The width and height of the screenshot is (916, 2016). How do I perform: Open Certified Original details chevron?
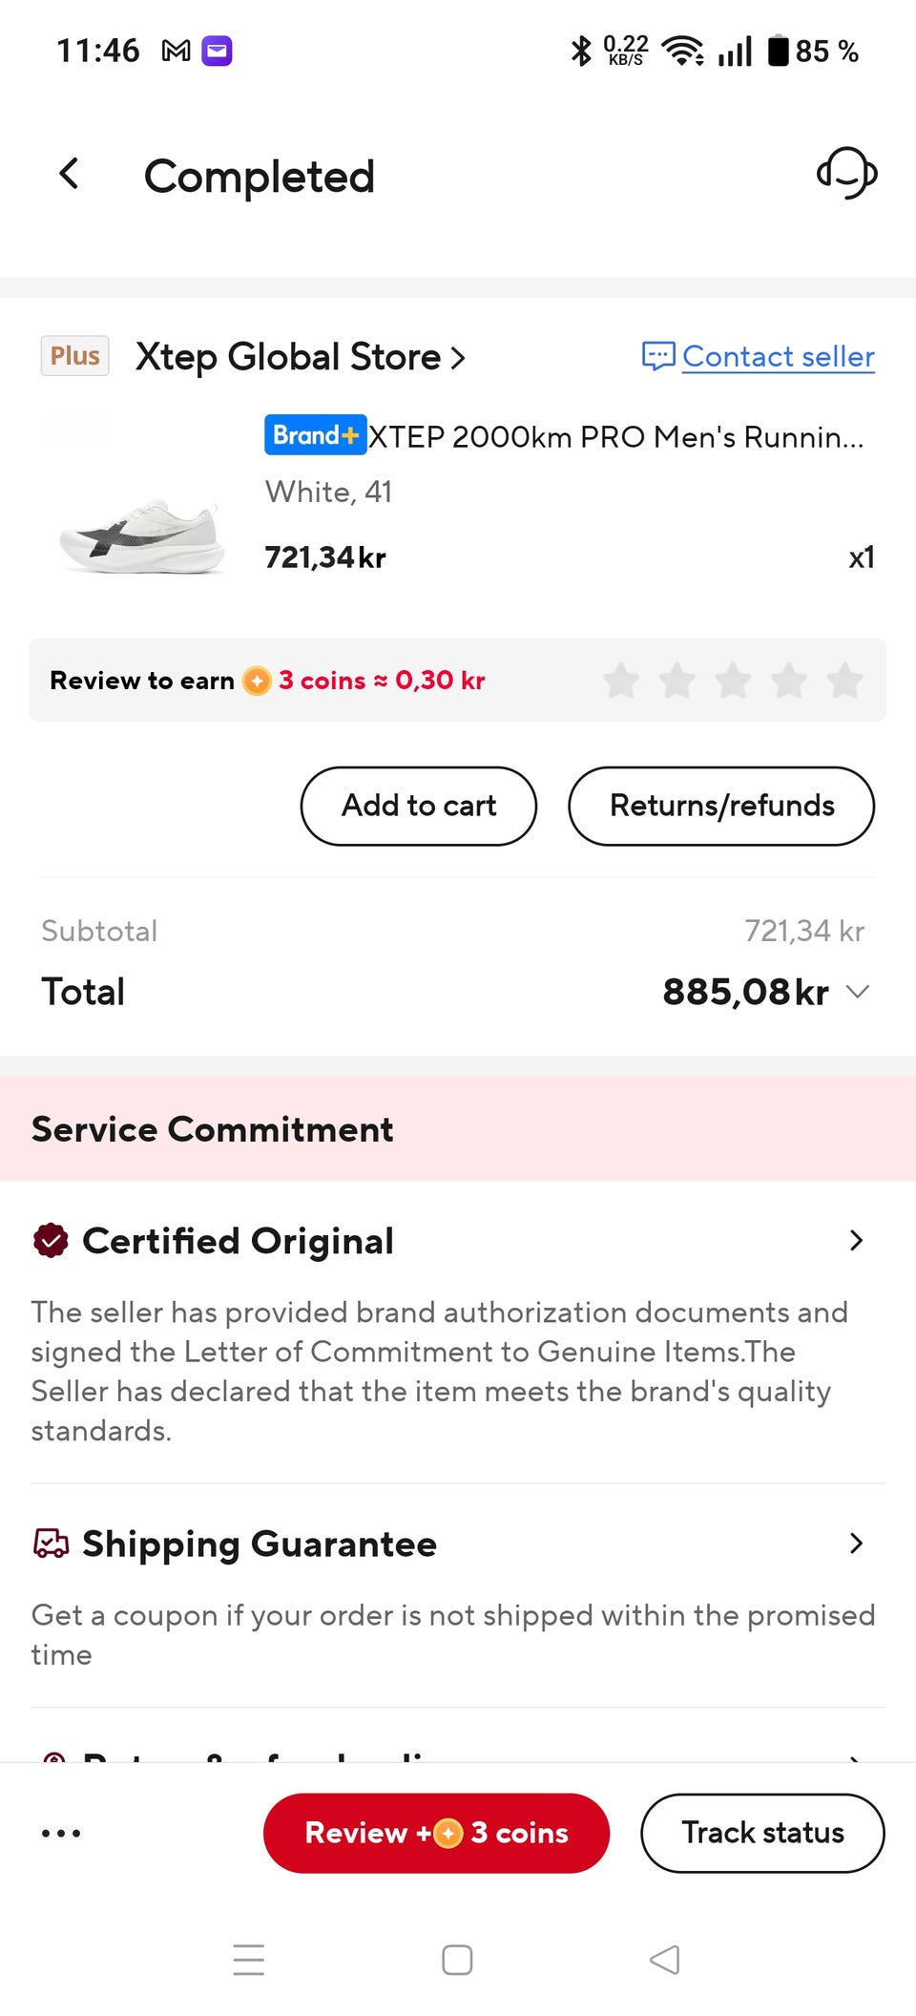pyautogui.click(x=856, y=1241)
